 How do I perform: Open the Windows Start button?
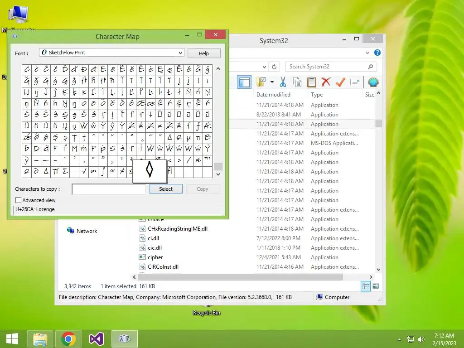pos(12,339)
